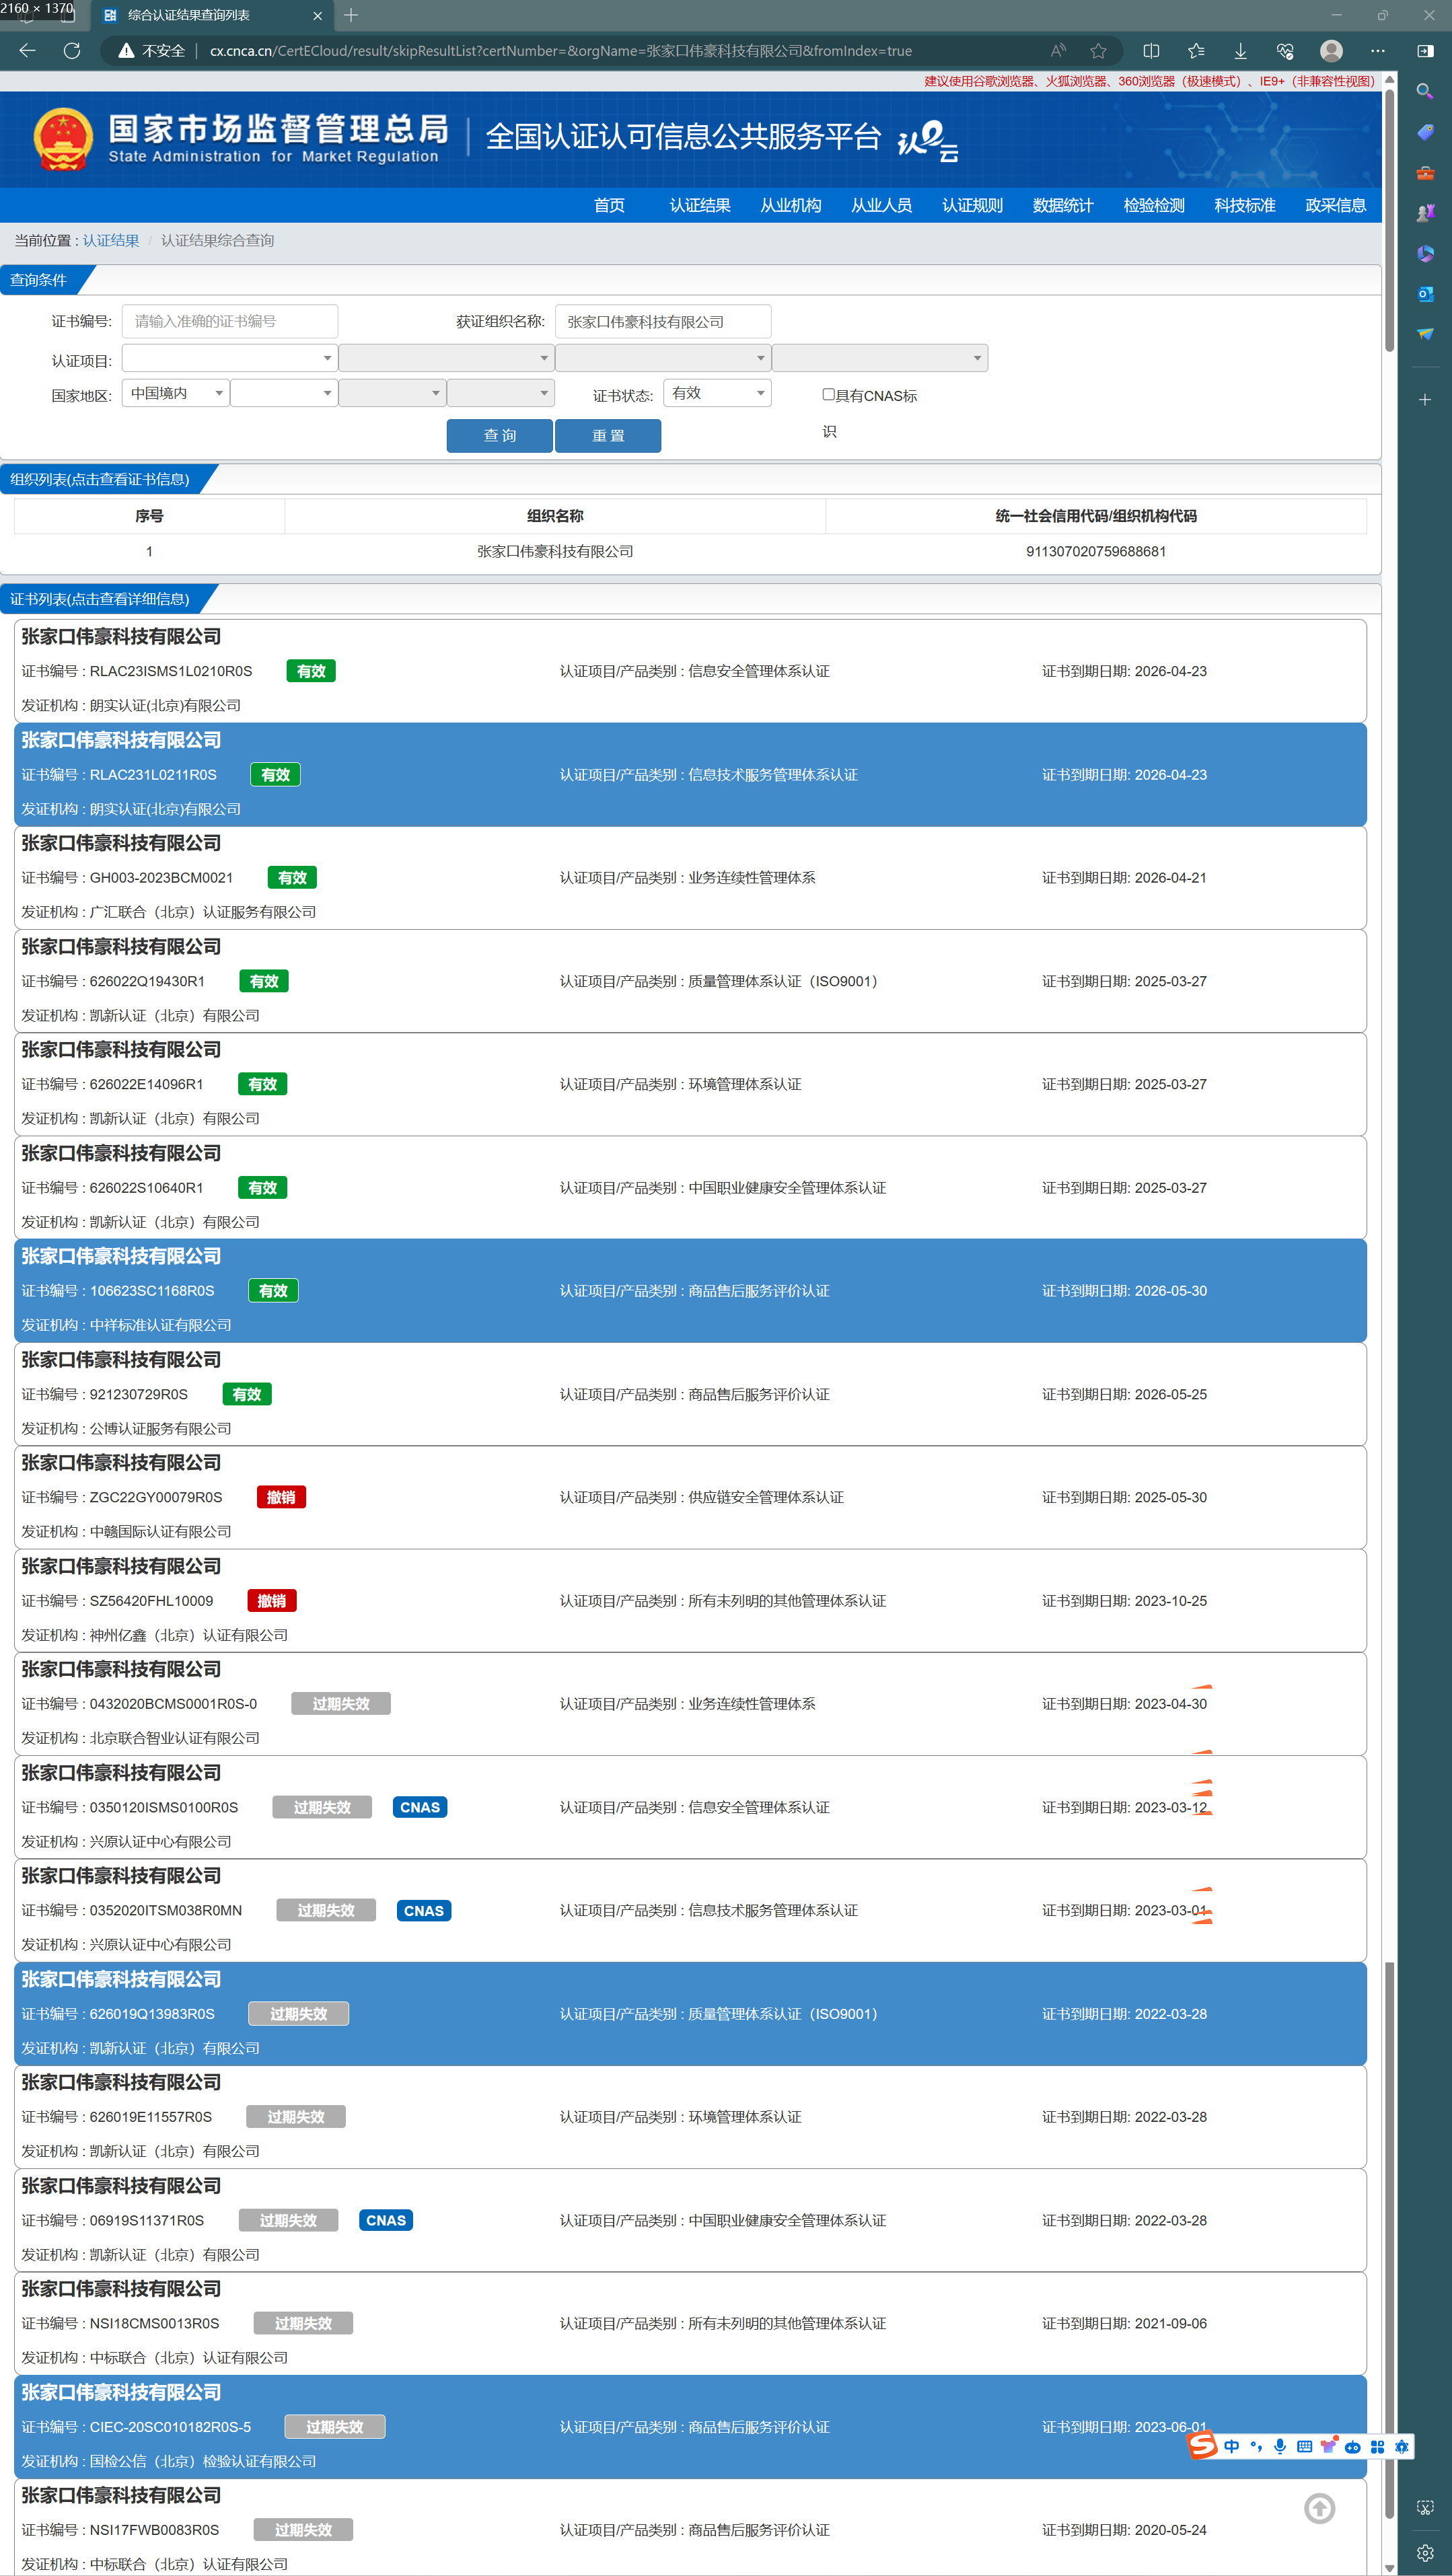Open certificate 626022Q19430R1 entry
Image resolution: width=1452 pixels, height=2576 pixels.
[690, 981]
